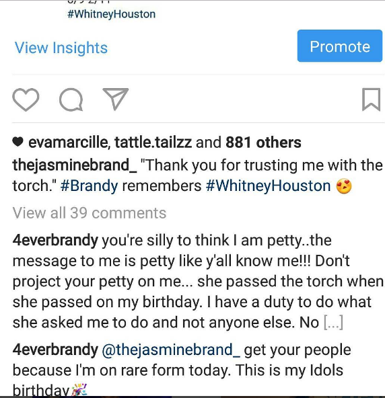Open thejasminebrand_ profile from the caption
Screen dimensions: 385x398
pos(75,165)
